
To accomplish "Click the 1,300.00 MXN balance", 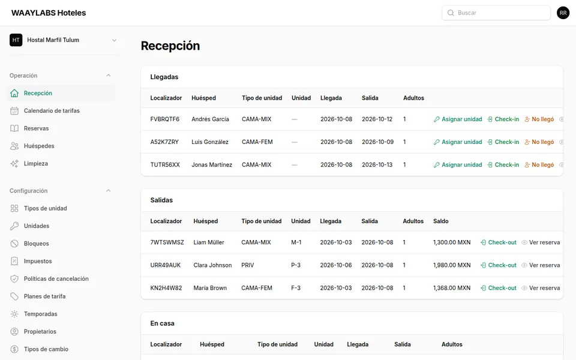I will click(x=452, y=242).
